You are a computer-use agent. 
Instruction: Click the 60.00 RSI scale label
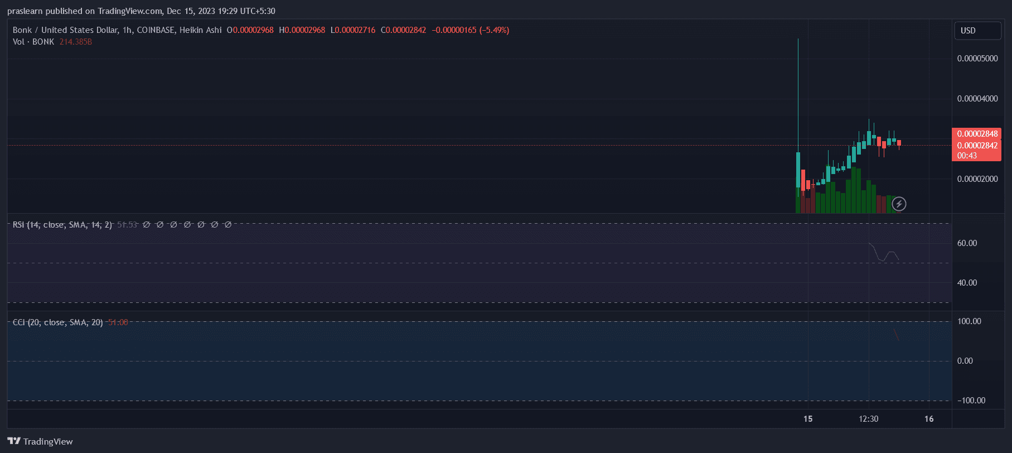[967, 243]
